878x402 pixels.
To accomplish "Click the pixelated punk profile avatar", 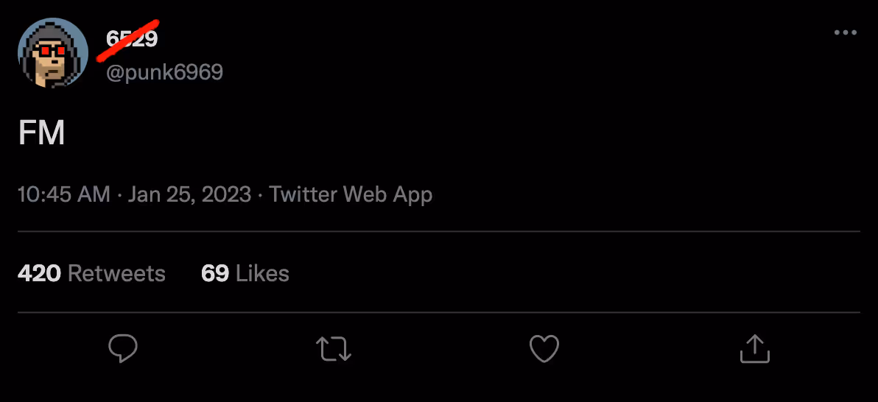I will click(53, 53).
